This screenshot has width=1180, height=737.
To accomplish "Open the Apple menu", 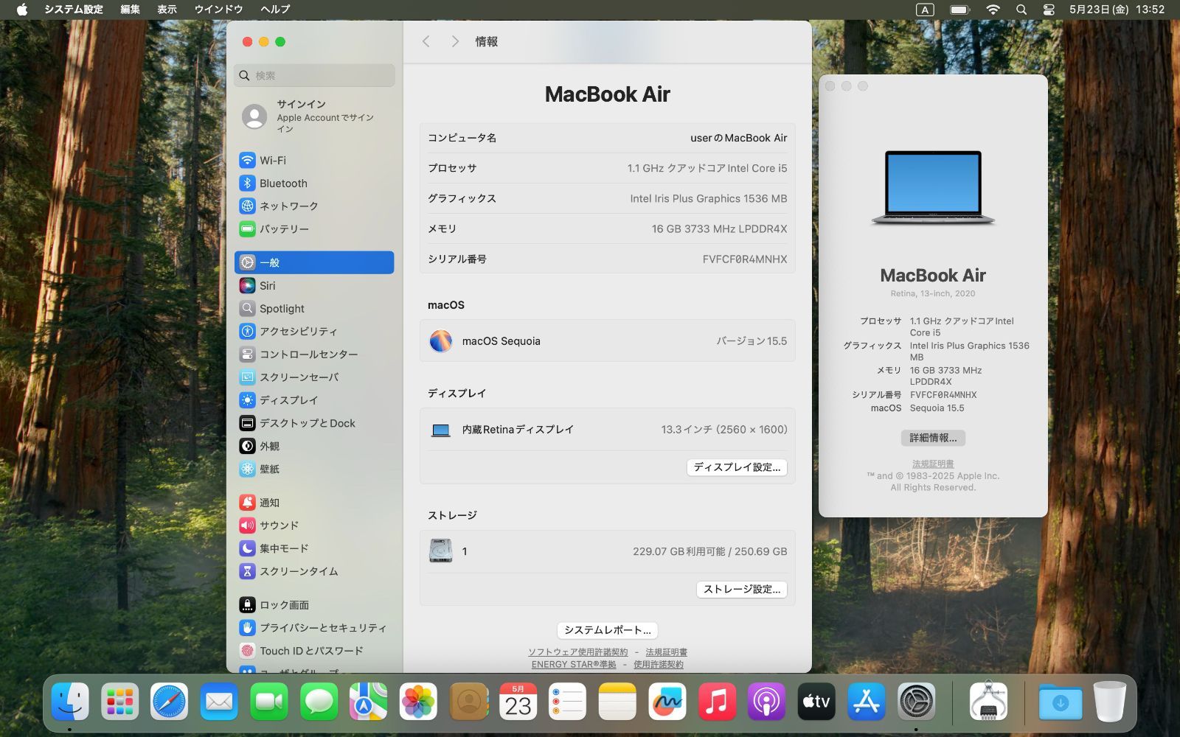I will [22, 10].
